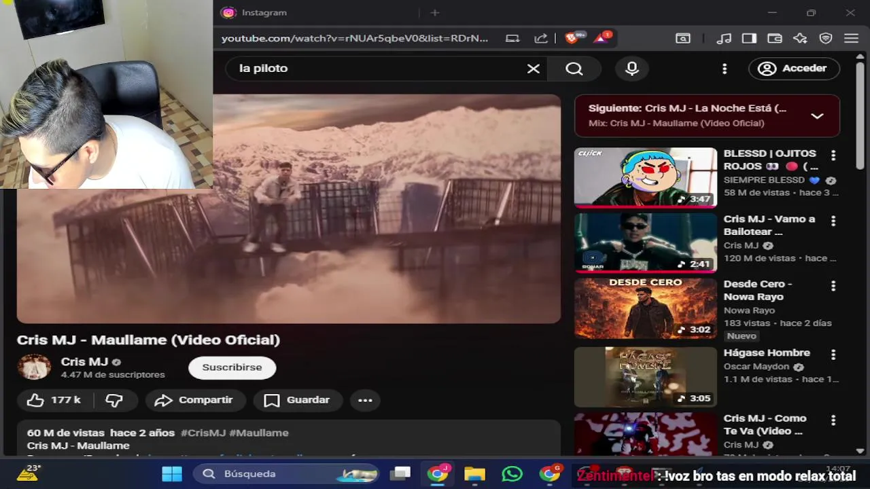Open WhatsApp from taskbar
Viewport: 870px width, 489px height.
[512, 474]
